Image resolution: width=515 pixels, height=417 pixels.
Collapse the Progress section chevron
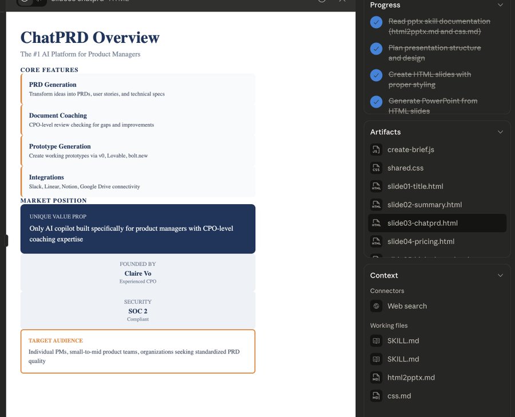tap(500, 5)
